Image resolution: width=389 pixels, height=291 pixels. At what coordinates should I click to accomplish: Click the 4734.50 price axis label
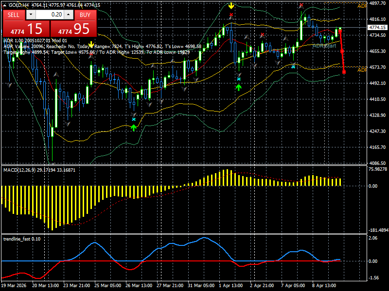[378, 35]
